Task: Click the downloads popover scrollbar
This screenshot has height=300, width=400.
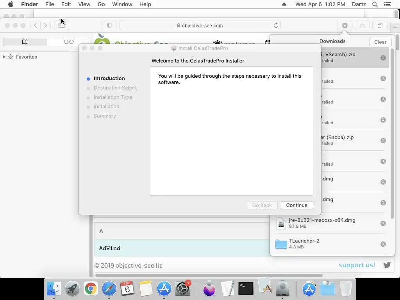Action: (392, 133)
